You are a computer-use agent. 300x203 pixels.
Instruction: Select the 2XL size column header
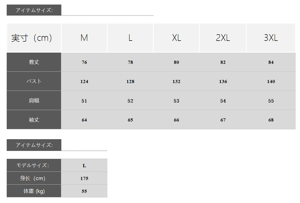tap(223, 38)
